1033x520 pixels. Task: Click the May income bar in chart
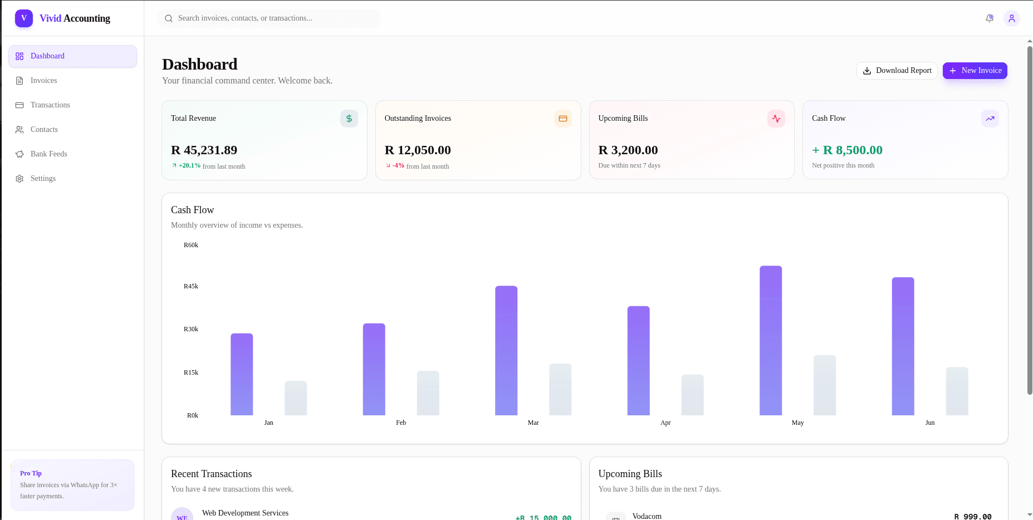771,341
